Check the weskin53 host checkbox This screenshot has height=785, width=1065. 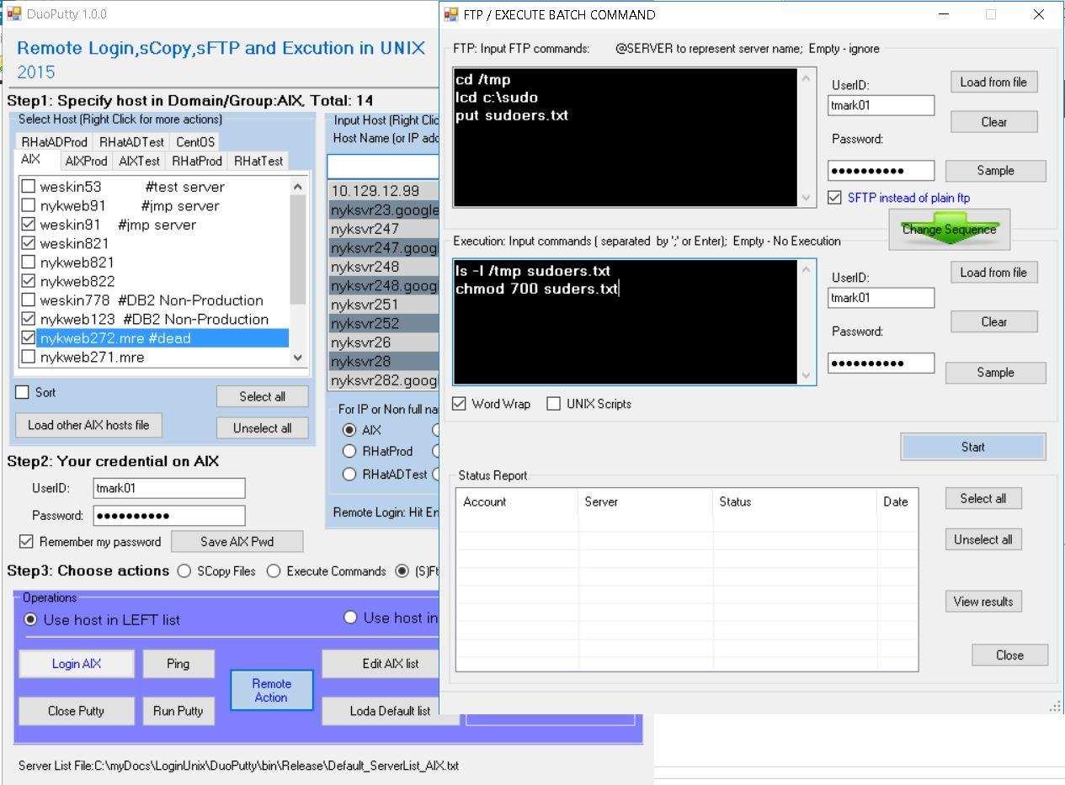coord(28,187)
